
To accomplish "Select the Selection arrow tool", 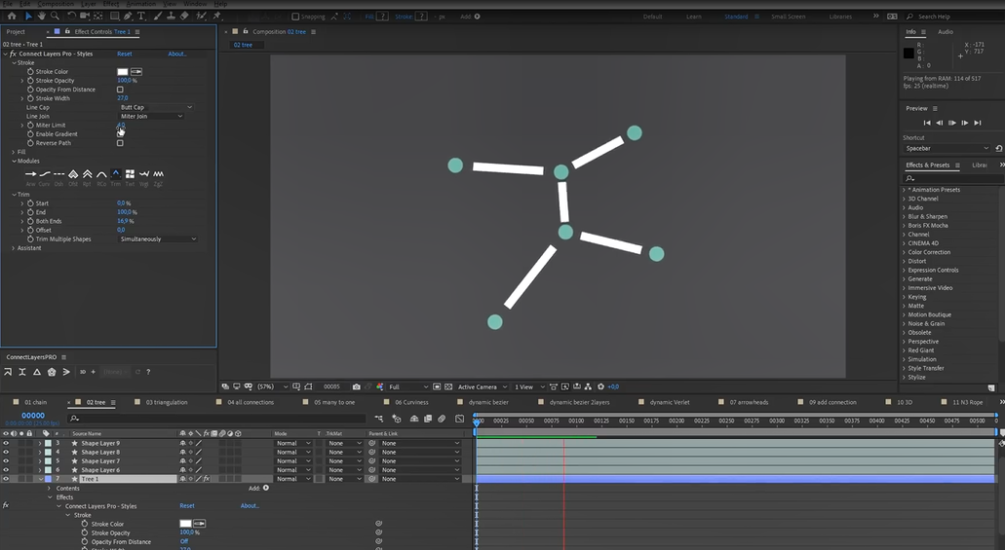I will pyautogui.click(x=28, y=16).
